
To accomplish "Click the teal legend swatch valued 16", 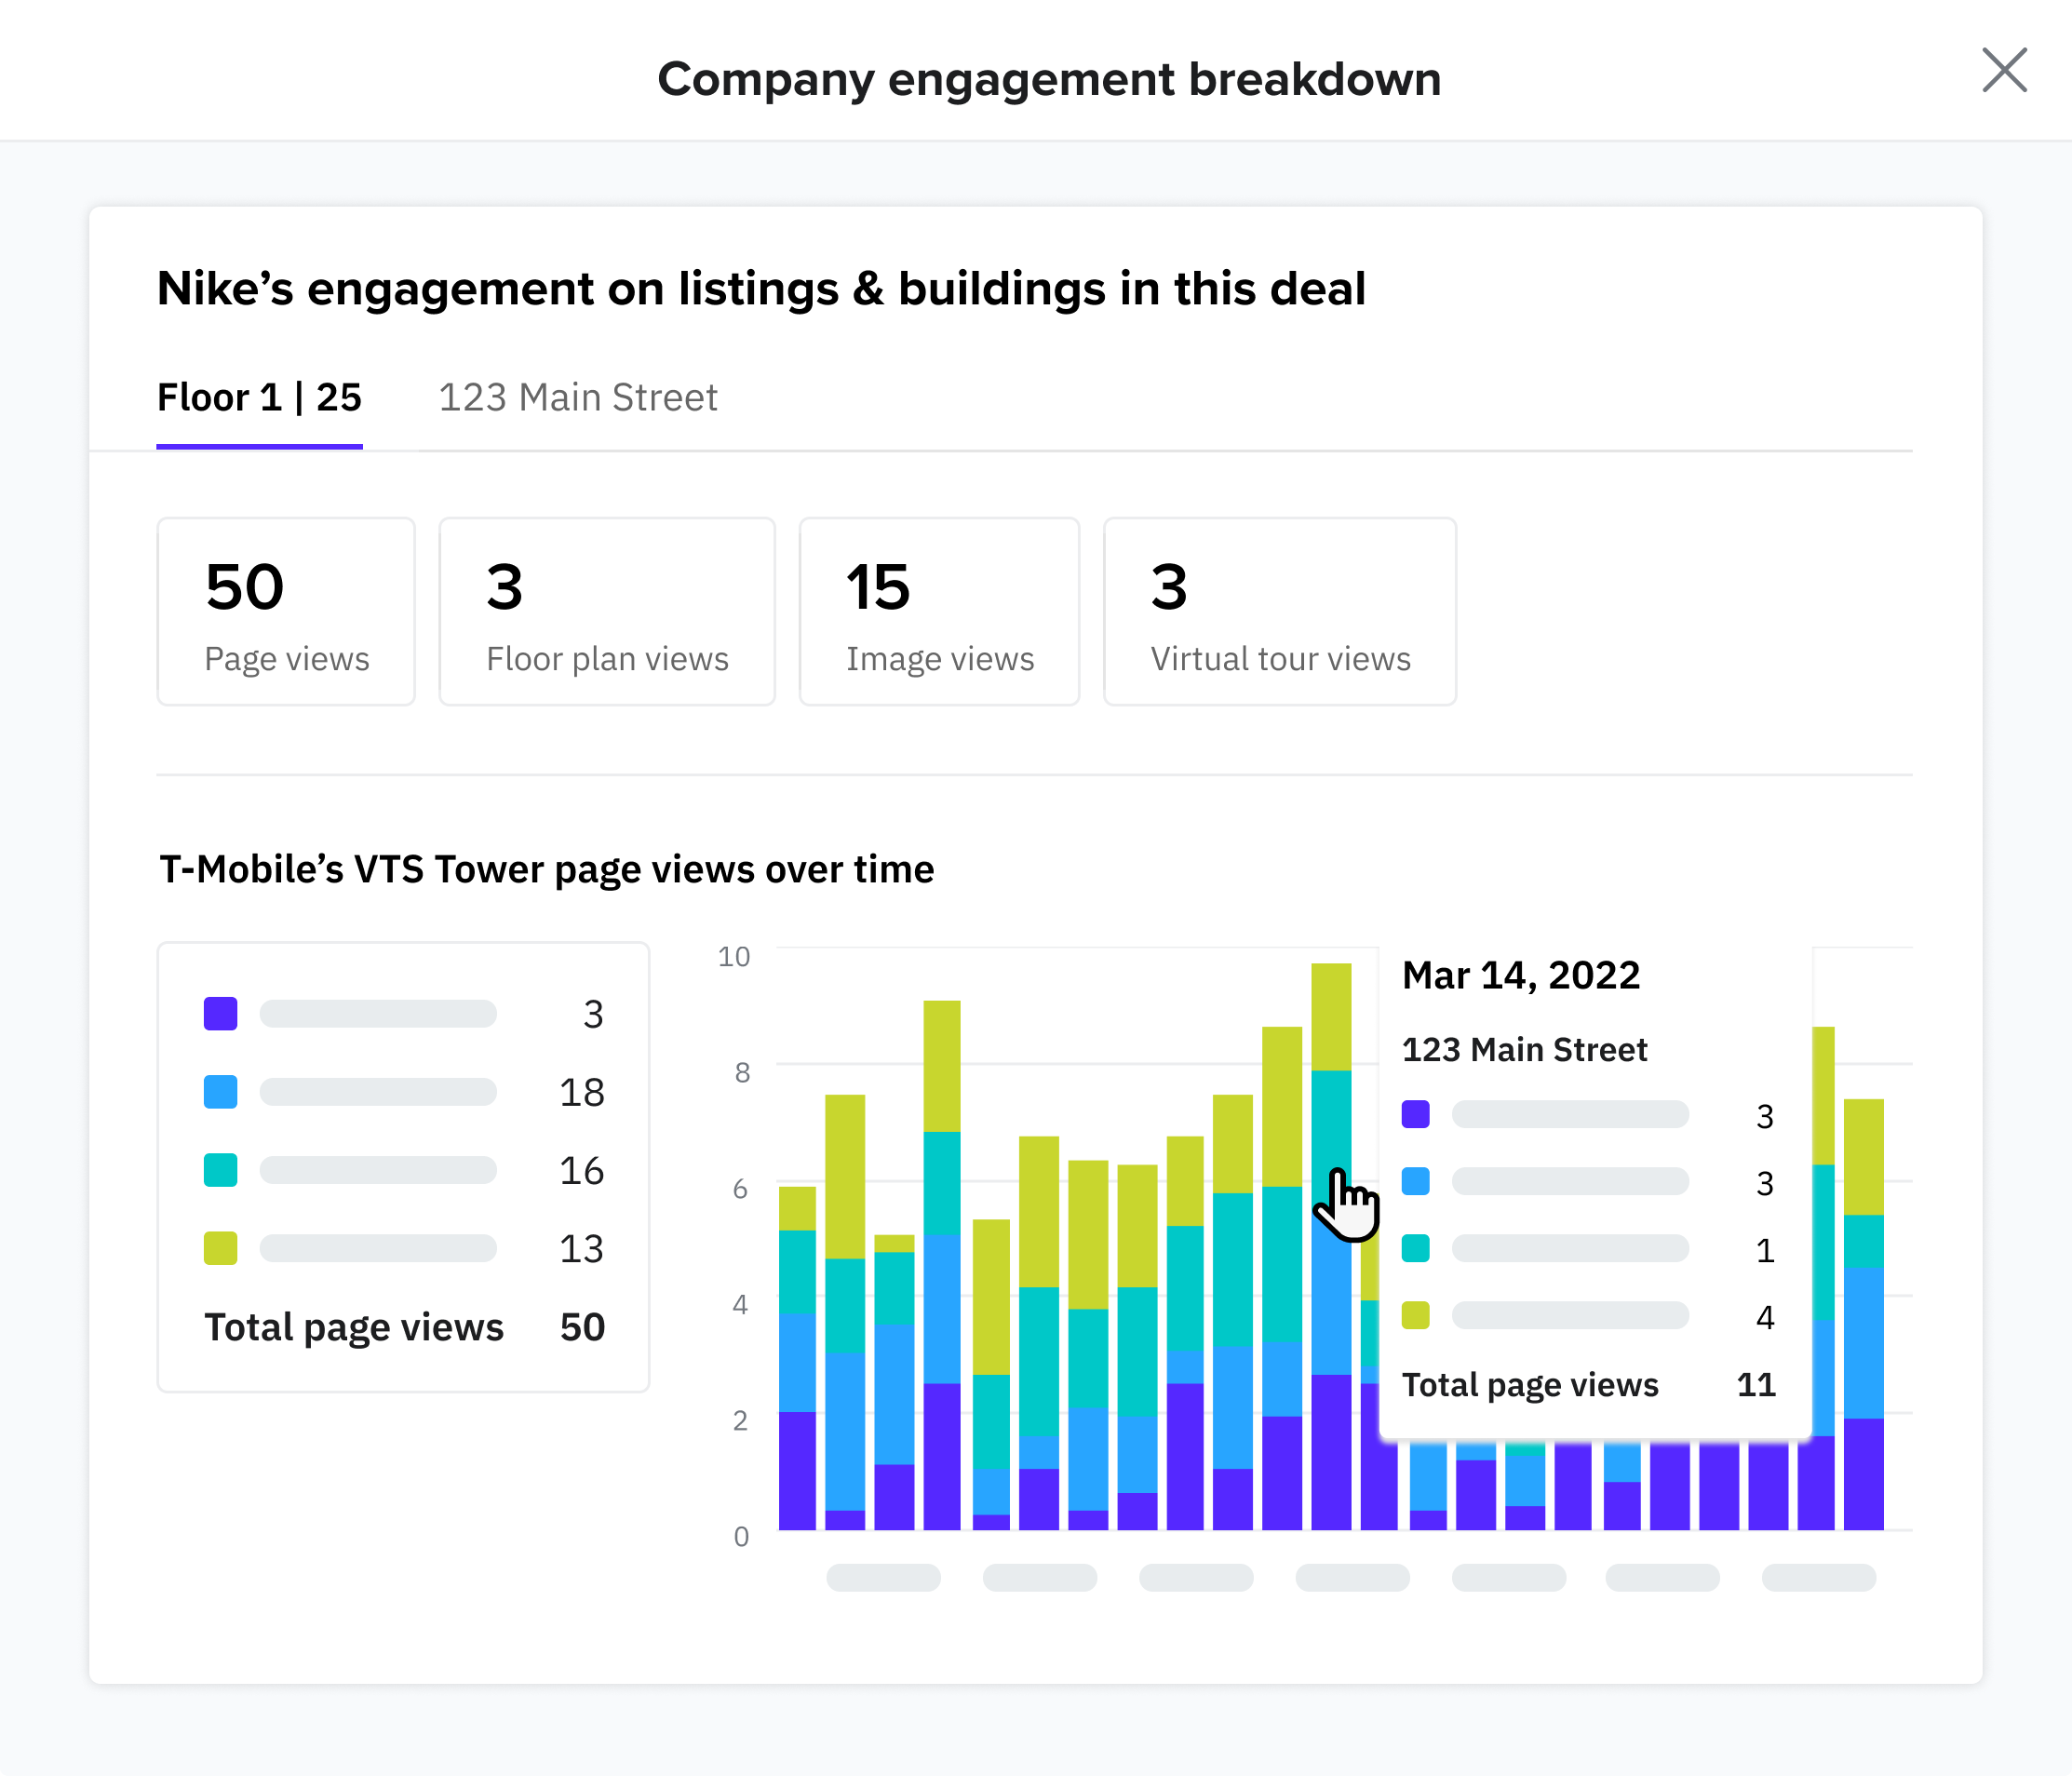I will (x=220, y=1170).
